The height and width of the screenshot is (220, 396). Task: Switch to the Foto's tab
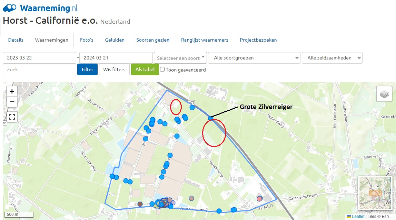tap(87, 40)
